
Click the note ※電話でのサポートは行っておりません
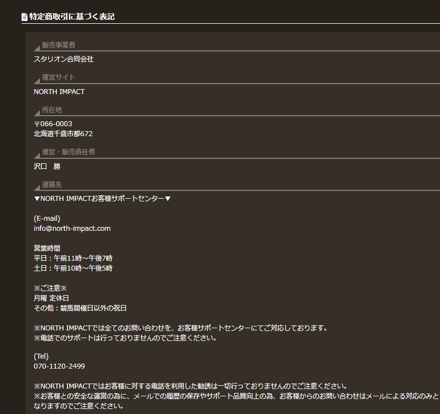pyautogui.click(x=125, y=338)
